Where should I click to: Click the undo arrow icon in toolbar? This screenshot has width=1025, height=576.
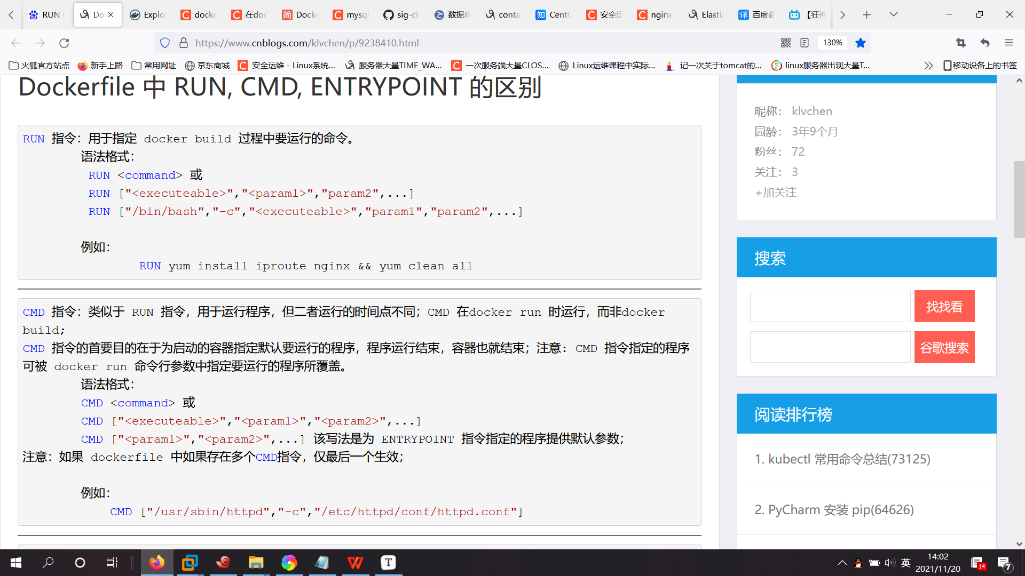pyautogui.click(x=985, y=43)
